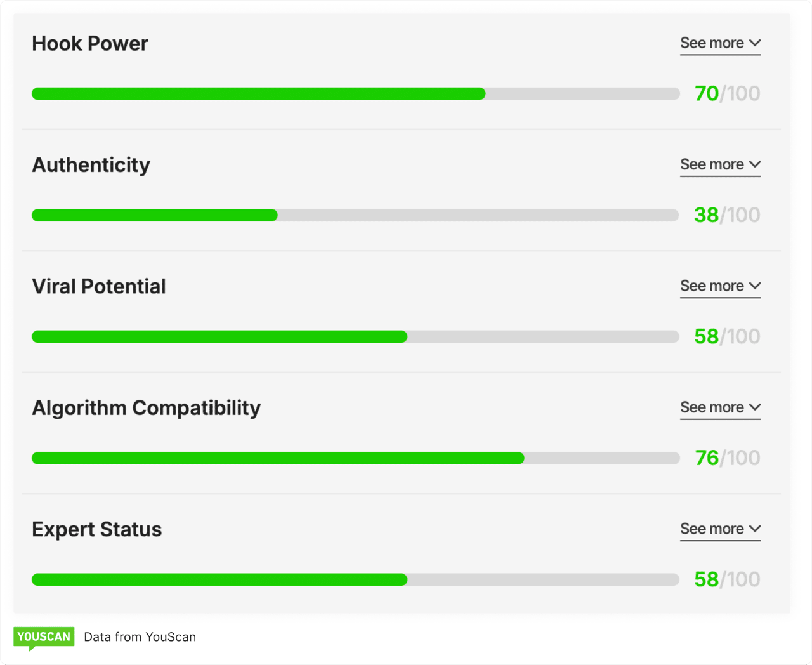Image resolution: width=812 pixels, height=665 pixels.
Task: Expand See more under Hook Power
Action: (713, 43)
